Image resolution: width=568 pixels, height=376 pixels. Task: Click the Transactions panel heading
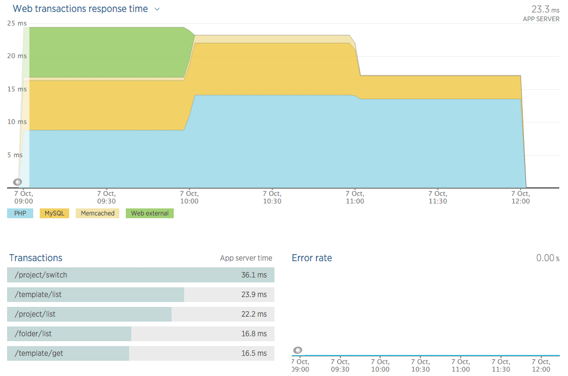(x=35, y=258)
